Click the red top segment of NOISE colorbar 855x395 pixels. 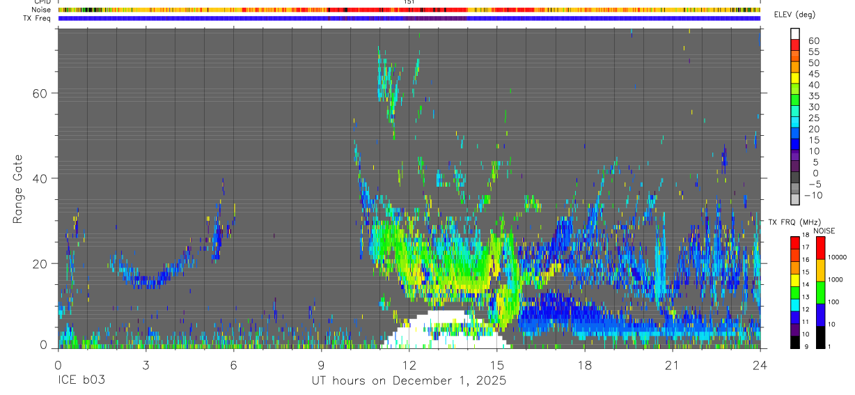click(x=820, y=248)
